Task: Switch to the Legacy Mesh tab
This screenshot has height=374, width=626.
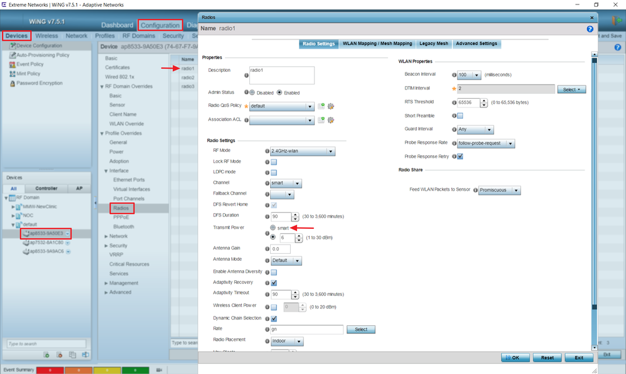Action: [434, 44]
